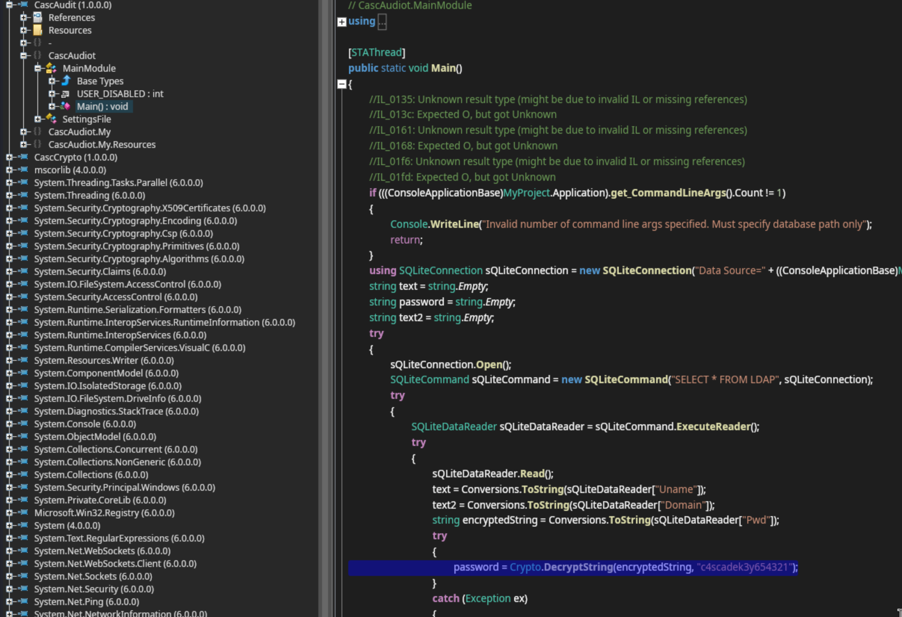Screen dimensions: 902x617
Task: Select System.Net.WebSockets.Client (6.0.0.0) entry
Action: coord(115,564)
